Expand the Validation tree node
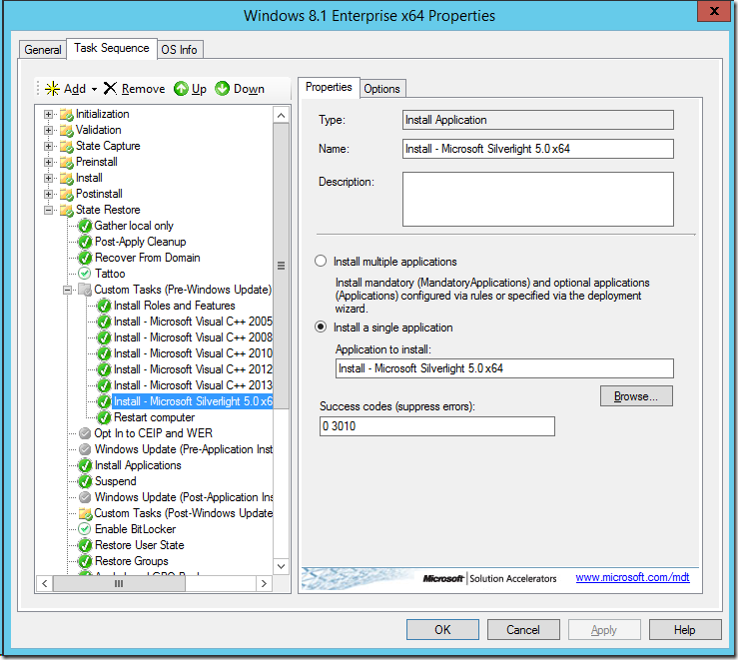Viewport: 738px width, 660px height. (48, 131)
